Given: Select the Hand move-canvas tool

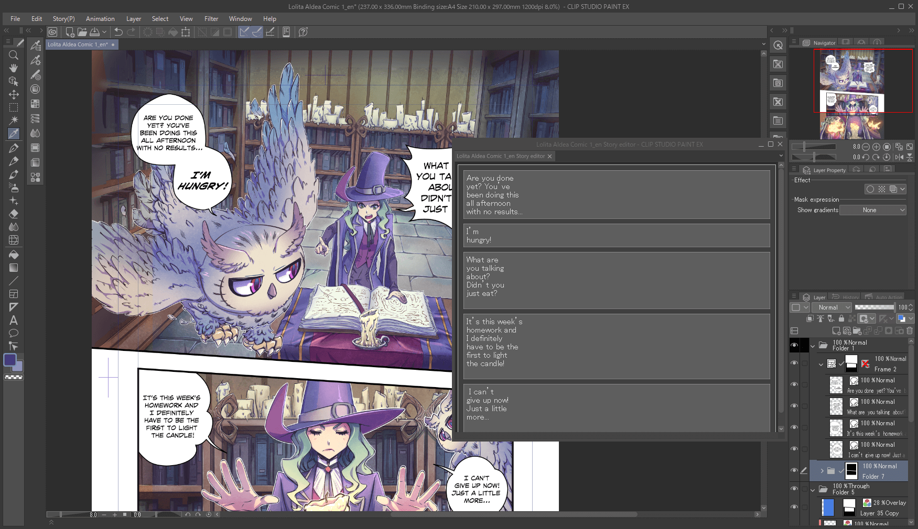Looking at the screenshot, I should [x=14, y=68].
